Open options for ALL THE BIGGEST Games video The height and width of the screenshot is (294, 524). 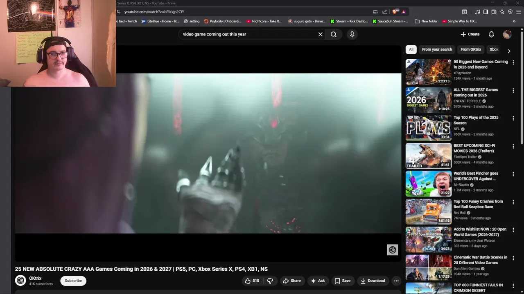(x=513, y=90)
